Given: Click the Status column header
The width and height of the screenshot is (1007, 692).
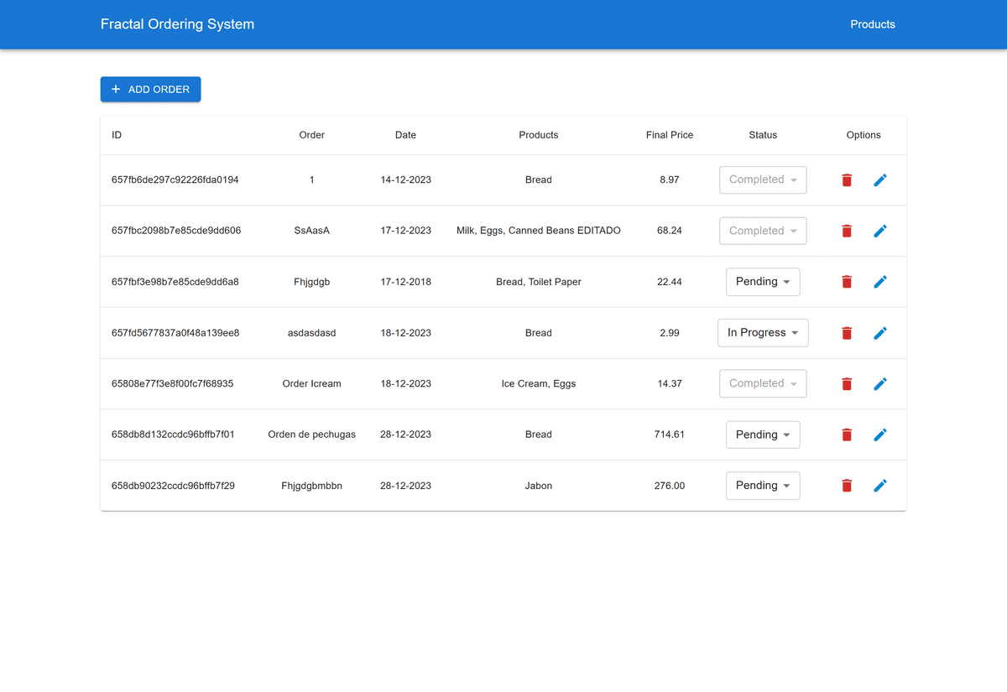Looking at the screenshot, I should coord(763,135).
